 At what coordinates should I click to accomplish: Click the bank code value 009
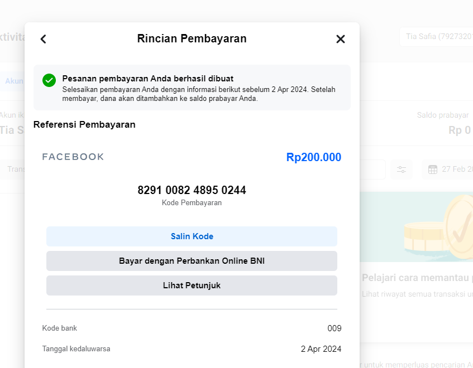[334, 328]
